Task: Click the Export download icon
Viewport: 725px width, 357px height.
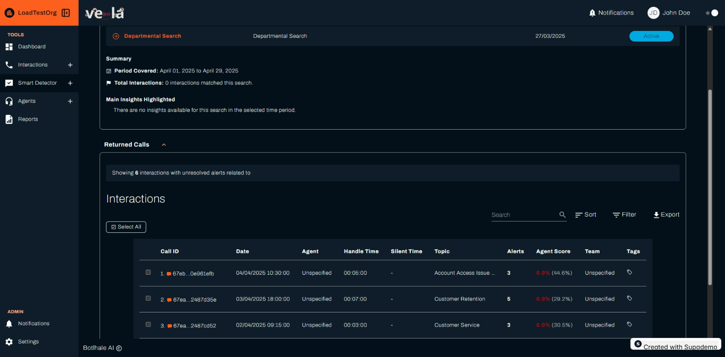Action: (x=656, y=215)
